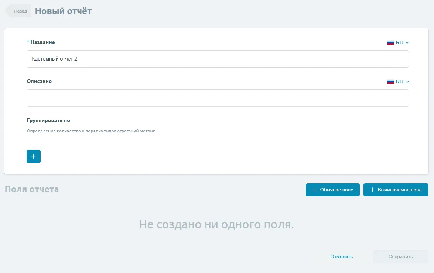Expand the Описание language chevron arrow
434x273 pixels.
click(x=407, y=82)
